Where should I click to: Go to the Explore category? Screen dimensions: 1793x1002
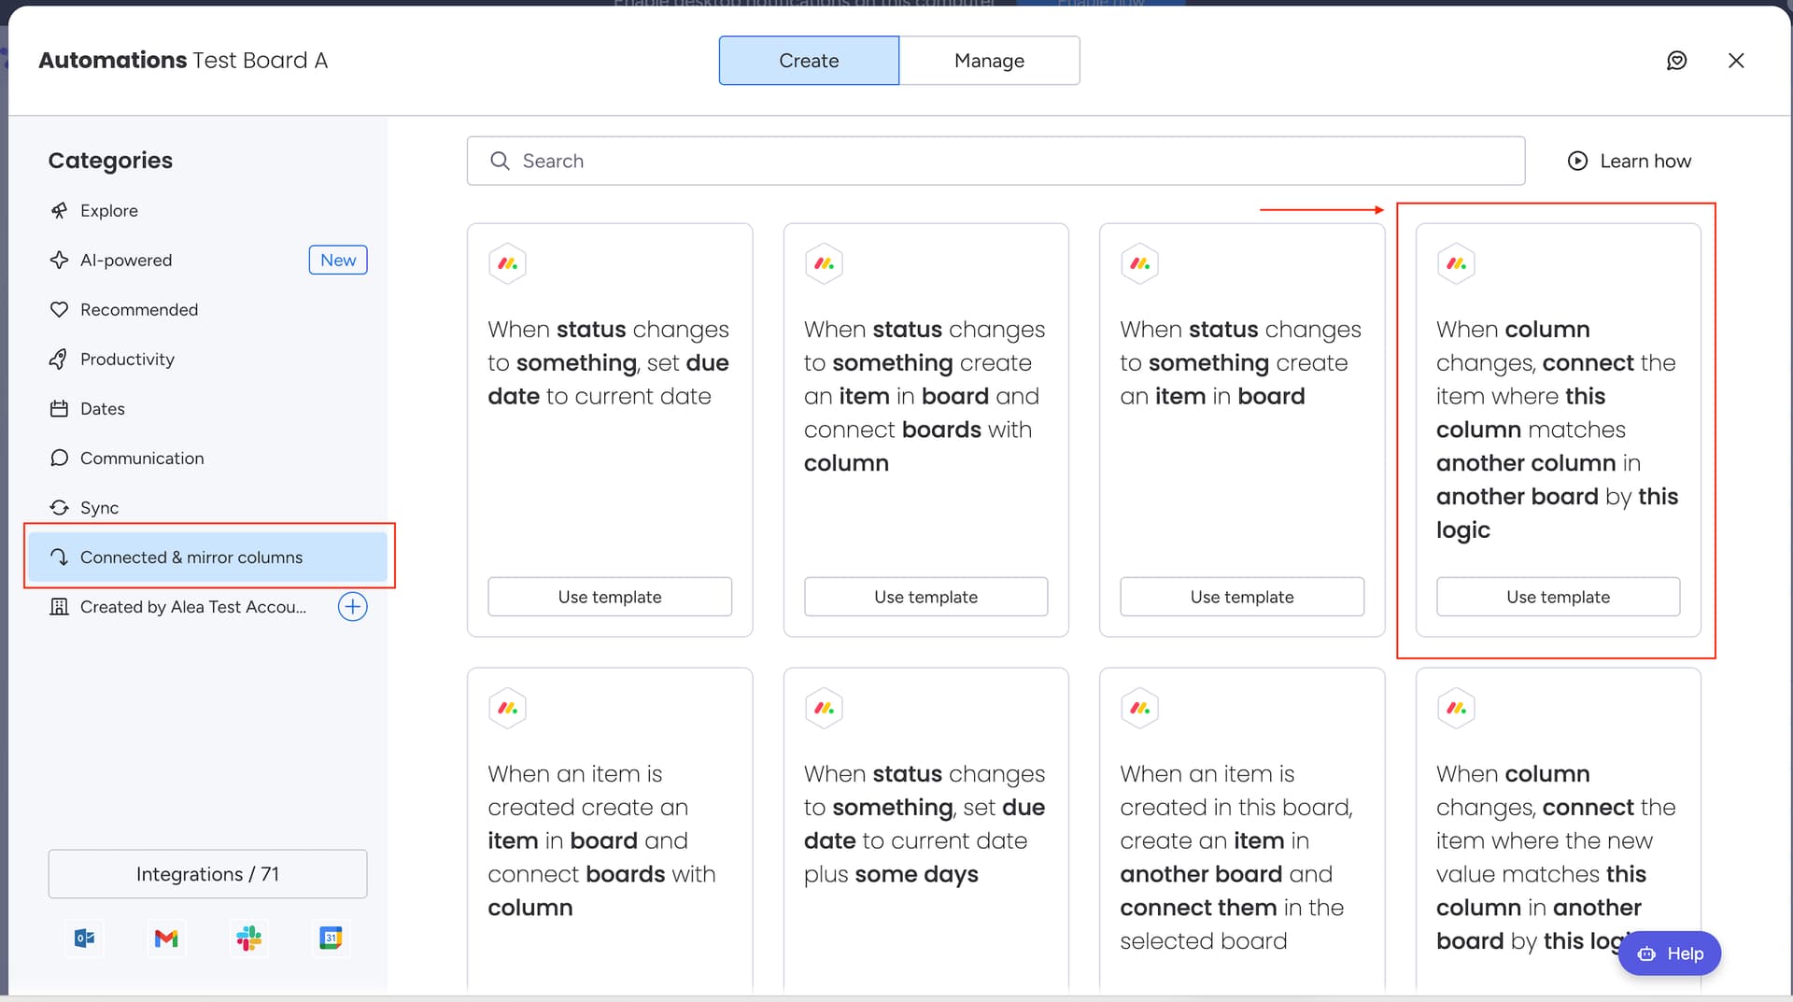[108, 211]
